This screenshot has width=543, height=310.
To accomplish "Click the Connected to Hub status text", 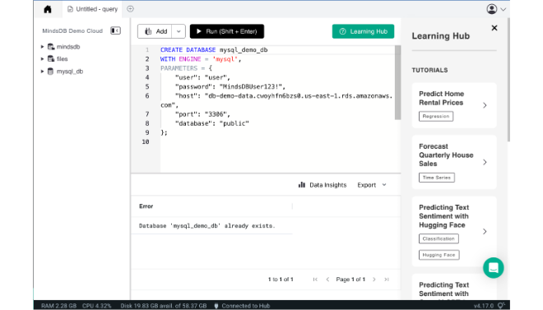I will pyautogui.click(x=246, y=306).
